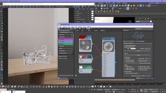Expand the magenta library group in browser
The height and width of the screenshot is (93, 166).
coord(66,39)
